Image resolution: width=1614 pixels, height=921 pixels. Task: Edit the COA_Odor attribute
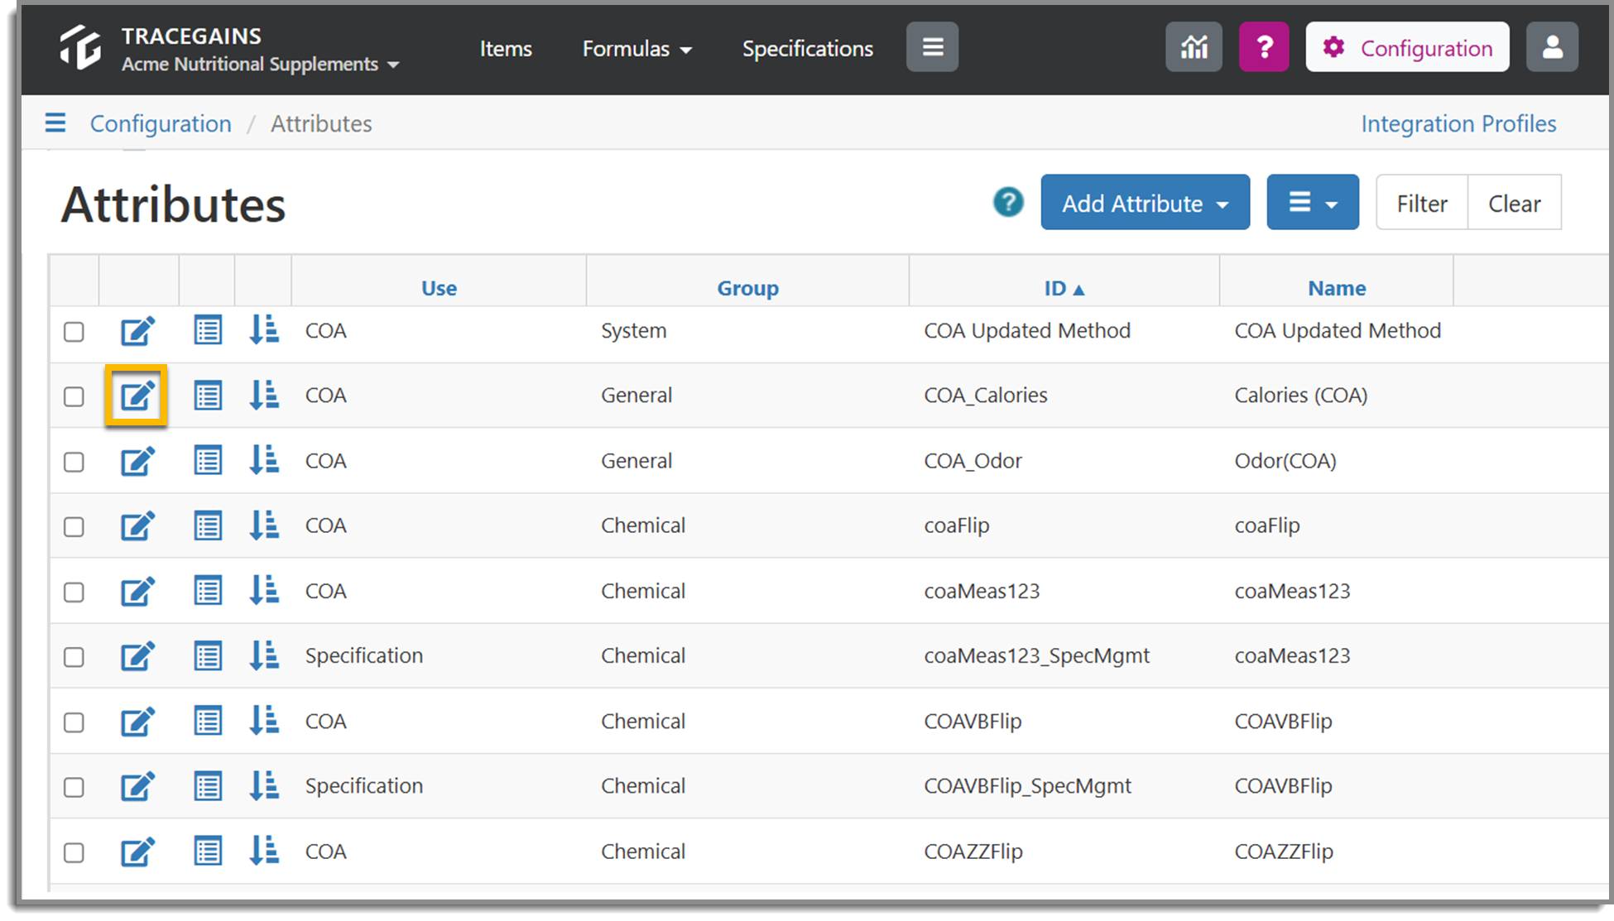pyautogui.click(x=137, y=461)
